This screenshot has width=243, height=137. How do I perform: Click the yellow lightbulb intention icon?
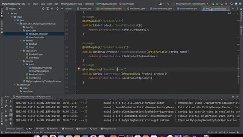(x=79, y=68)
